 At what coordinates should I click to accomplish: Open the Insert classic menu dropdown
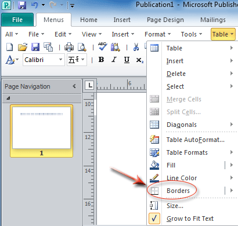[x=123, y=34]
